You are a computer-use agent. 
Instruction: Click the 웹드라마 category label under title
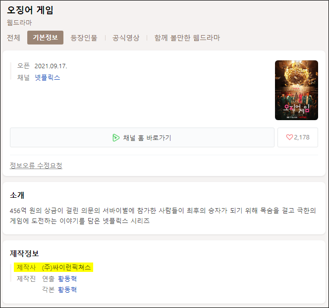coord(19,23)
